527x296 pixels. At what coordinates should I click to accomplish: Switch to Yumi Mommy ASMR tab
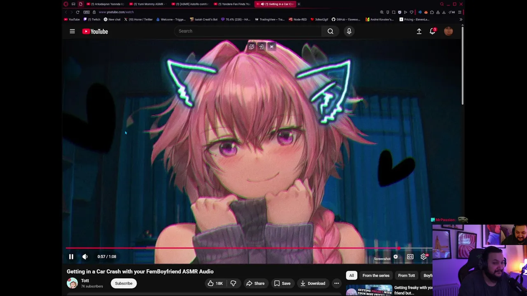pos(148,4)
